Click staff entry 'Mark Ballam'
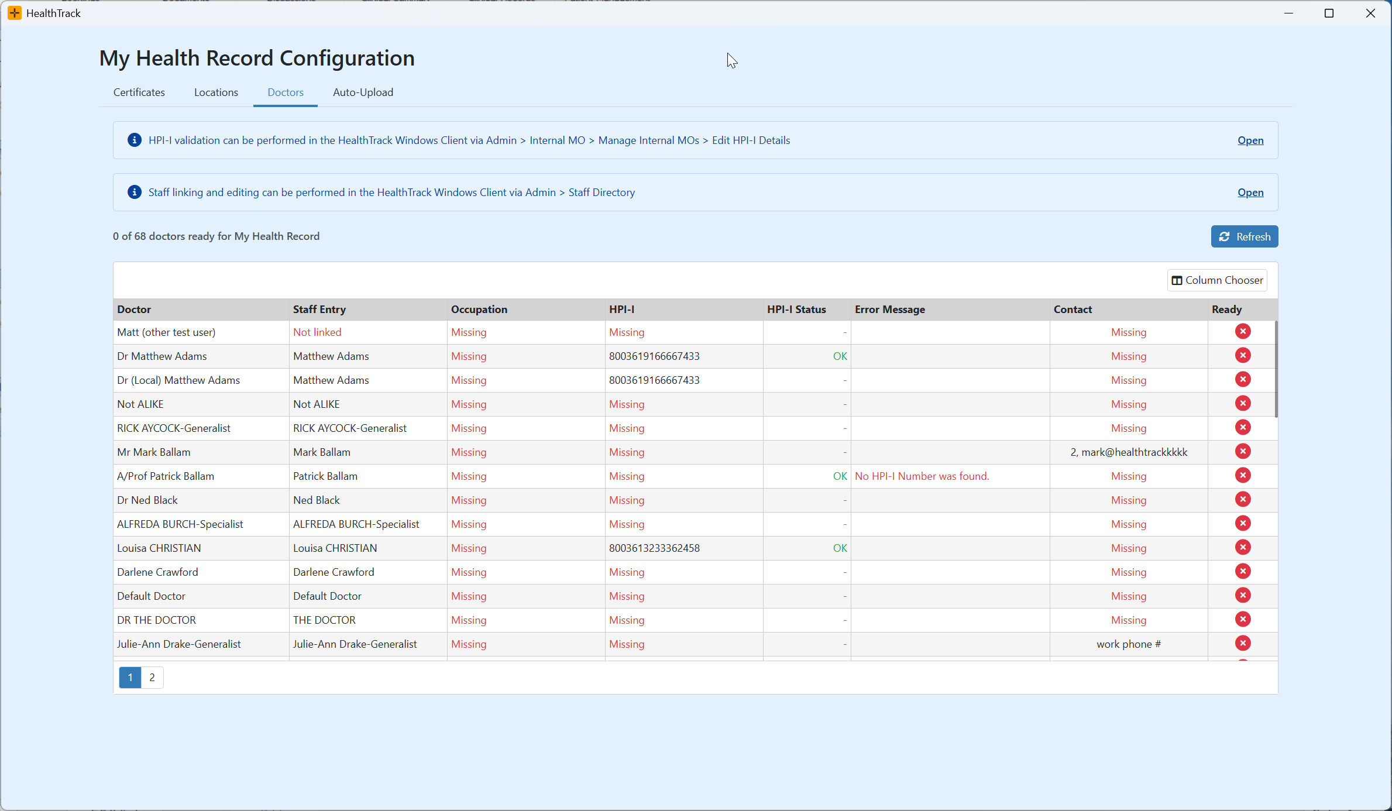 click(322, 452)
